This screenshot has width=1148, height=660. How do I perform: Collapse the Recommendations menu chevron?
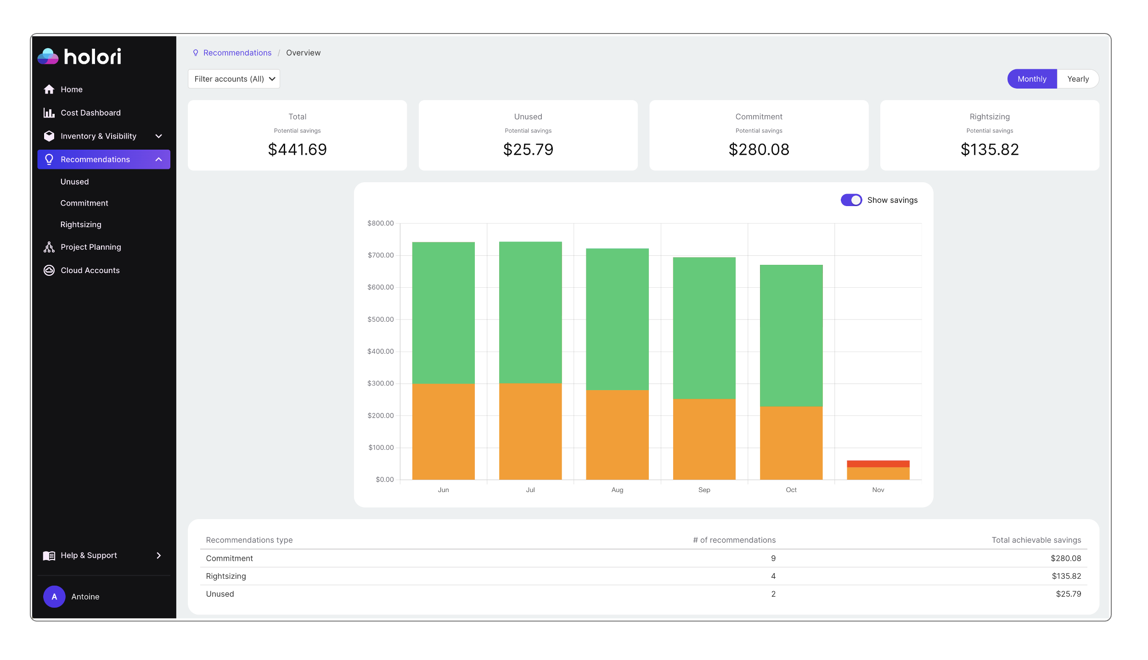tap(159, 159)
